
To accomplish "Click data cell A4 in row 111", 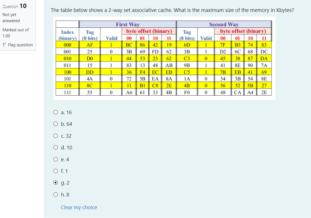I will point(250,92).
